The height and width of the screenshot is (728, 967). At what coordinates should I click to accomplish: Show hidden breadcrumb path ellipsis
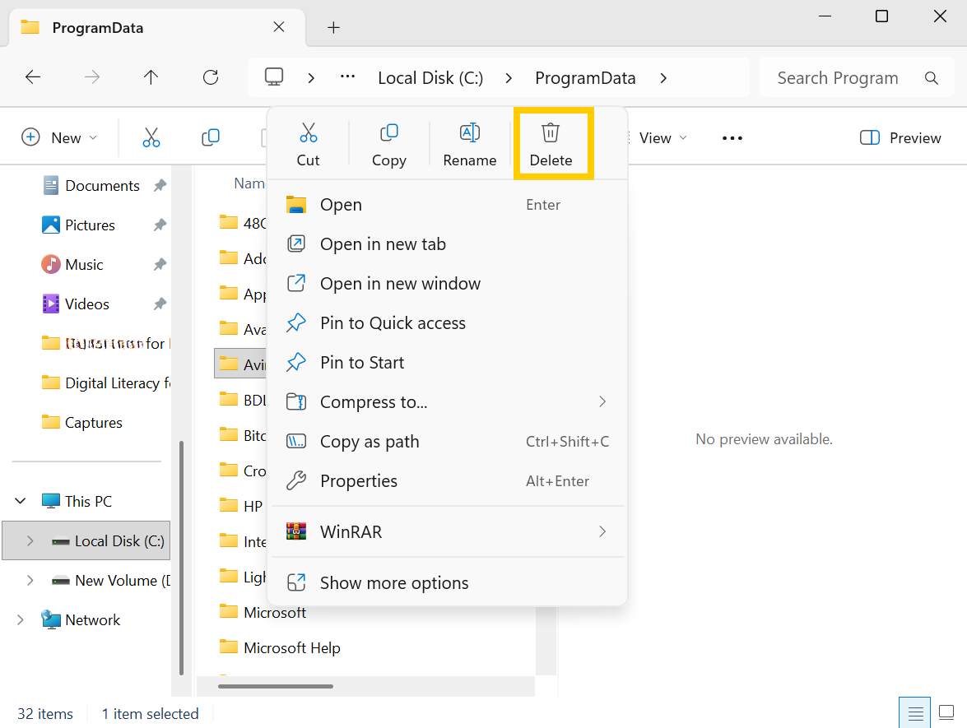pos(348,77)
